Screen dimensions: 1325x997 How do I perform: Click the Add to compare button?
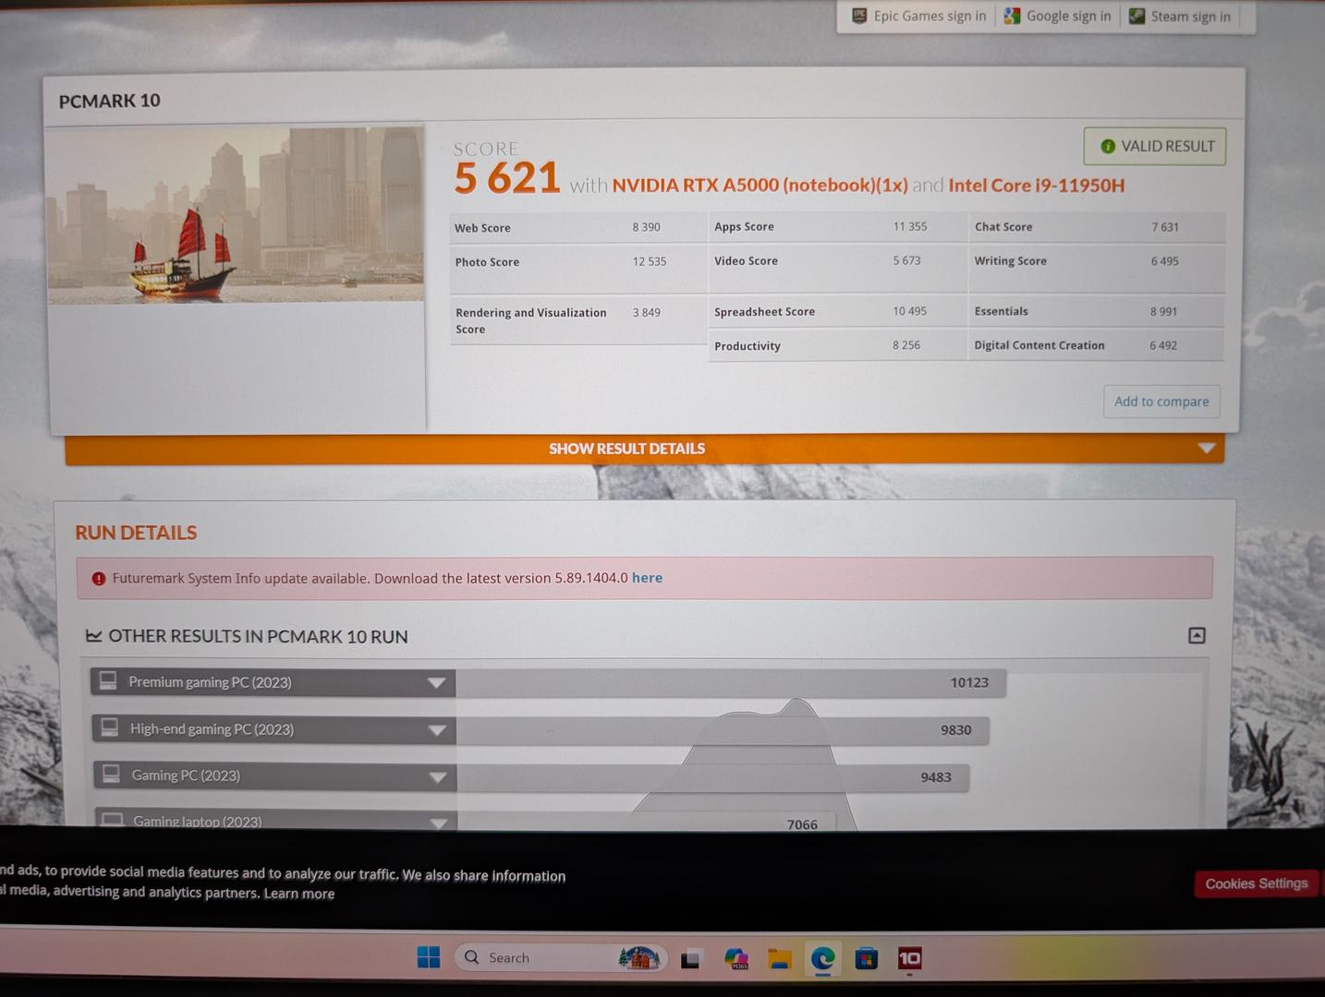pyautogui.click(x=1161, y=402)
